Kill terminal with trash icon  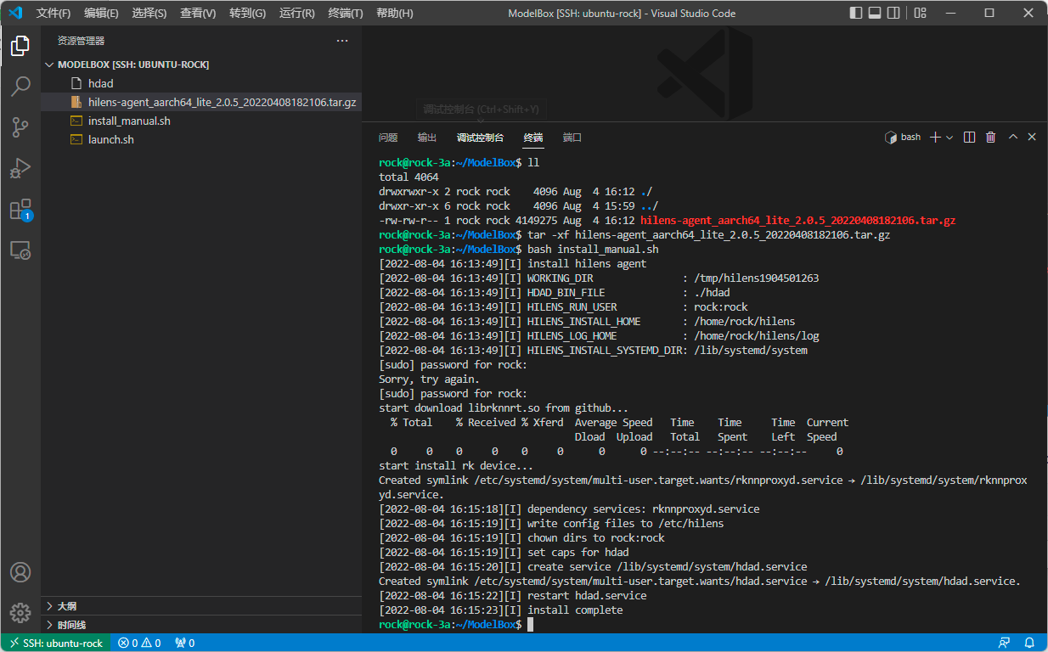click(x=990, y=138)
